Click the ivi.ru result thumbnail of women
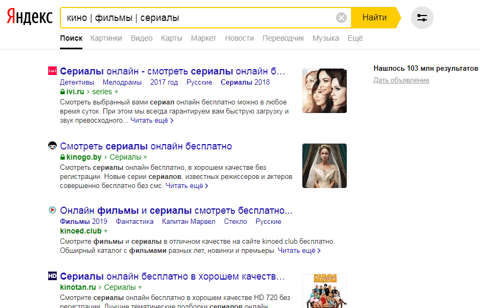The height and width of the screenshot is (308, 480). [x=324, y=91]
